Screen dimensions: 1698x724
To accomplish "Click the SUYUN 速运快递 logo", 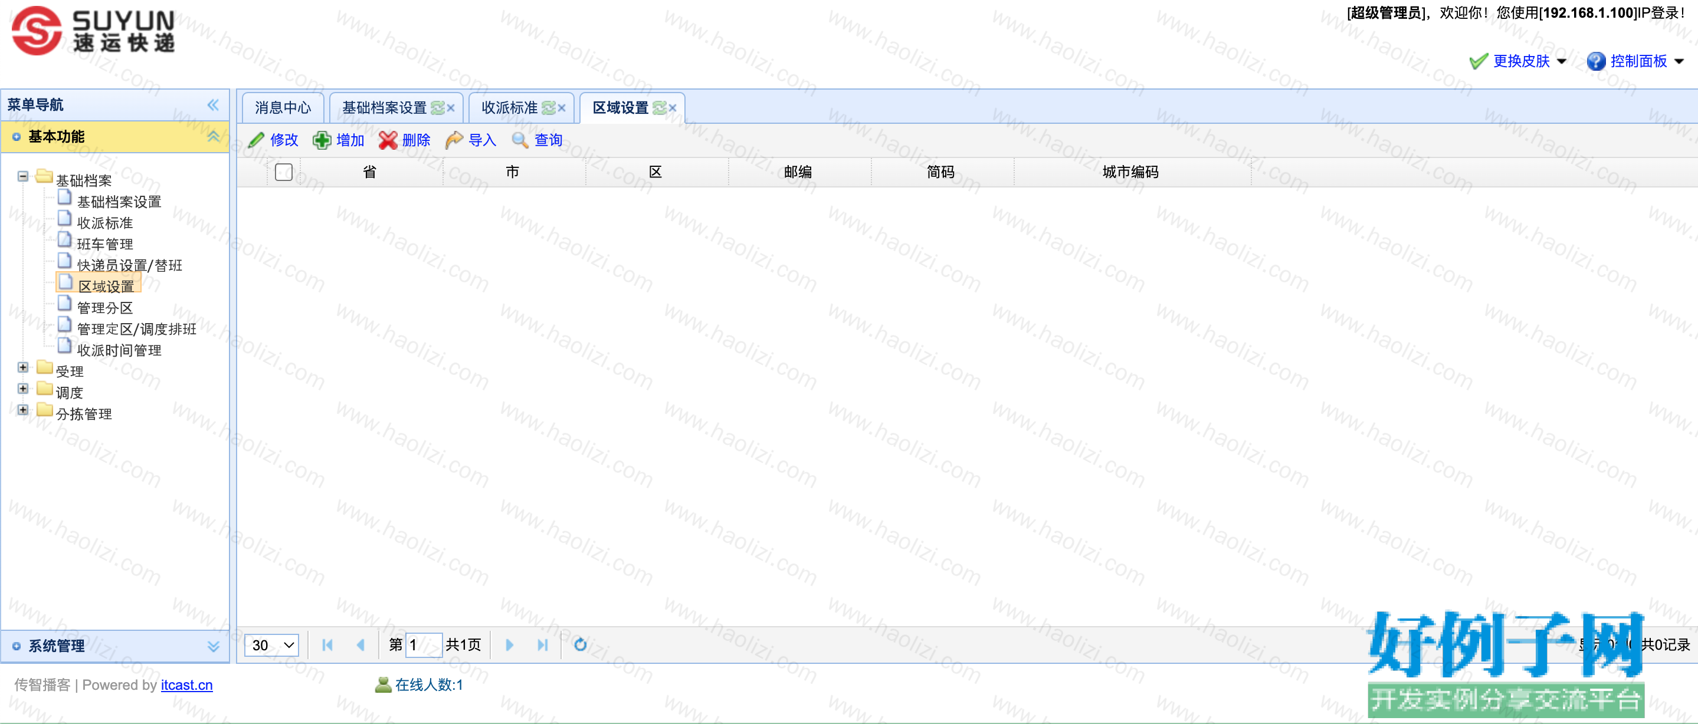I will [94, 30].
